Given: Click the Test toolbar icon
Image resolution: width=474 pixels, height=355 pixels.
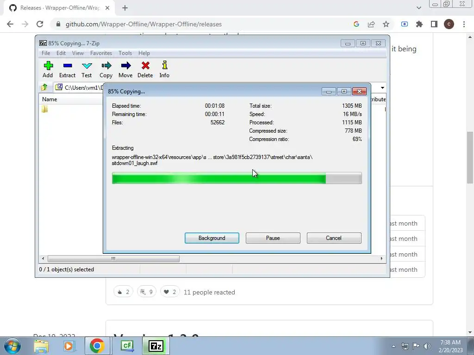Looking at the screenshot, I should coord(87,69).
